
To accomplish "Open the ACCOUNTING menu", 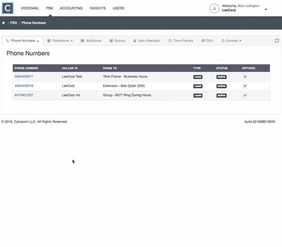I will click(71, 8).
